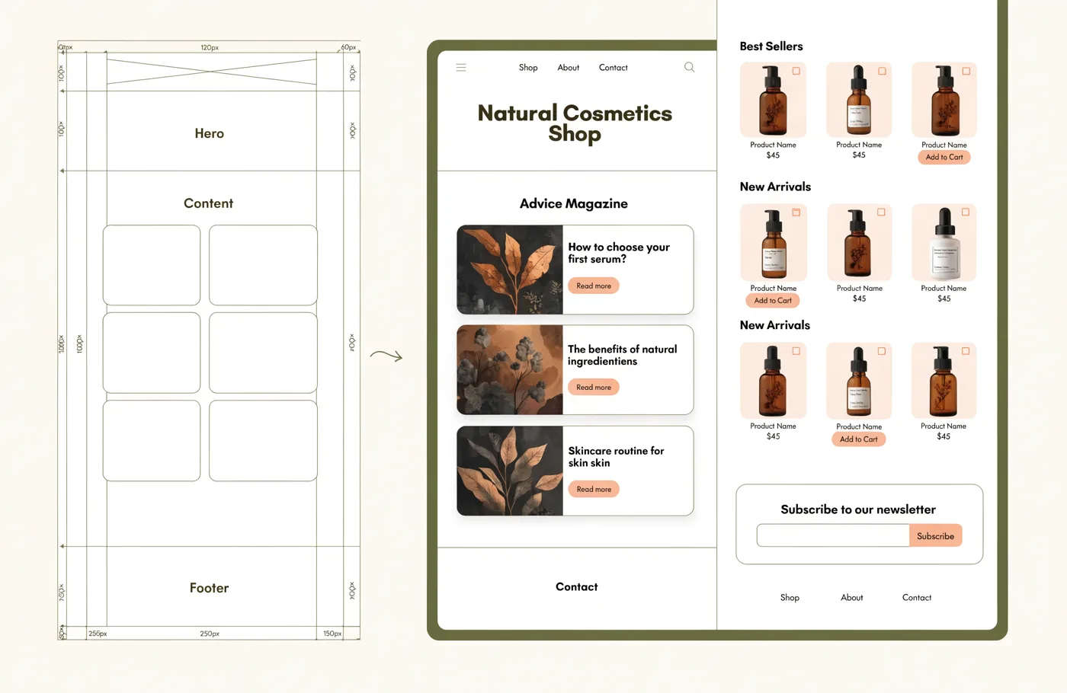This screenshot has height=693, width=1067.
Task: Tick the checkbox on the first Best Sellers product
Action: (x=796, y=71)
